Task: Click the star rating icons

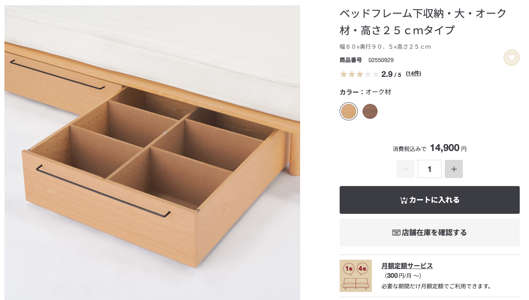Action: [x=359, y=74]
